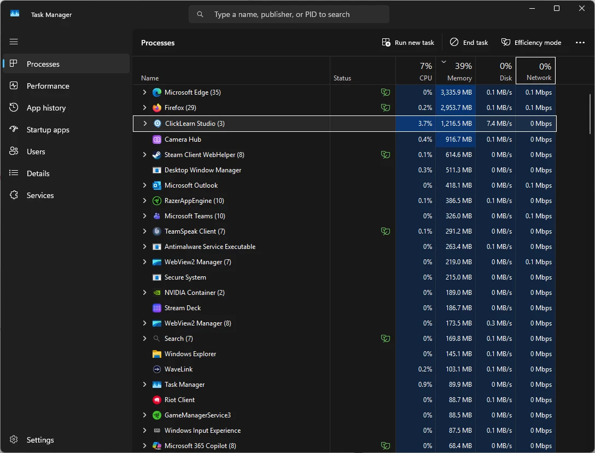Click the efficiency leaf on Steam Client WebHelper
This screenshot has width=595, height=453.
click(386, 155)
